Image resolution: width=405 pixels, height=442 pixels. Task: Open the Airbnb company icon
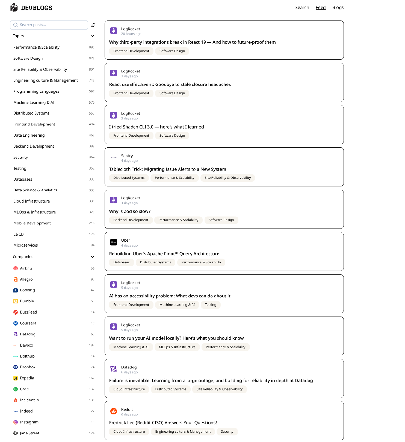coord(16,268)
